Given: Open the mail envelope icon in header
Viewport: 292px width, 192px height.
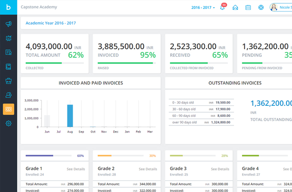Looking at the screenshot, I should pyautogui.click(x=235, y=7).
